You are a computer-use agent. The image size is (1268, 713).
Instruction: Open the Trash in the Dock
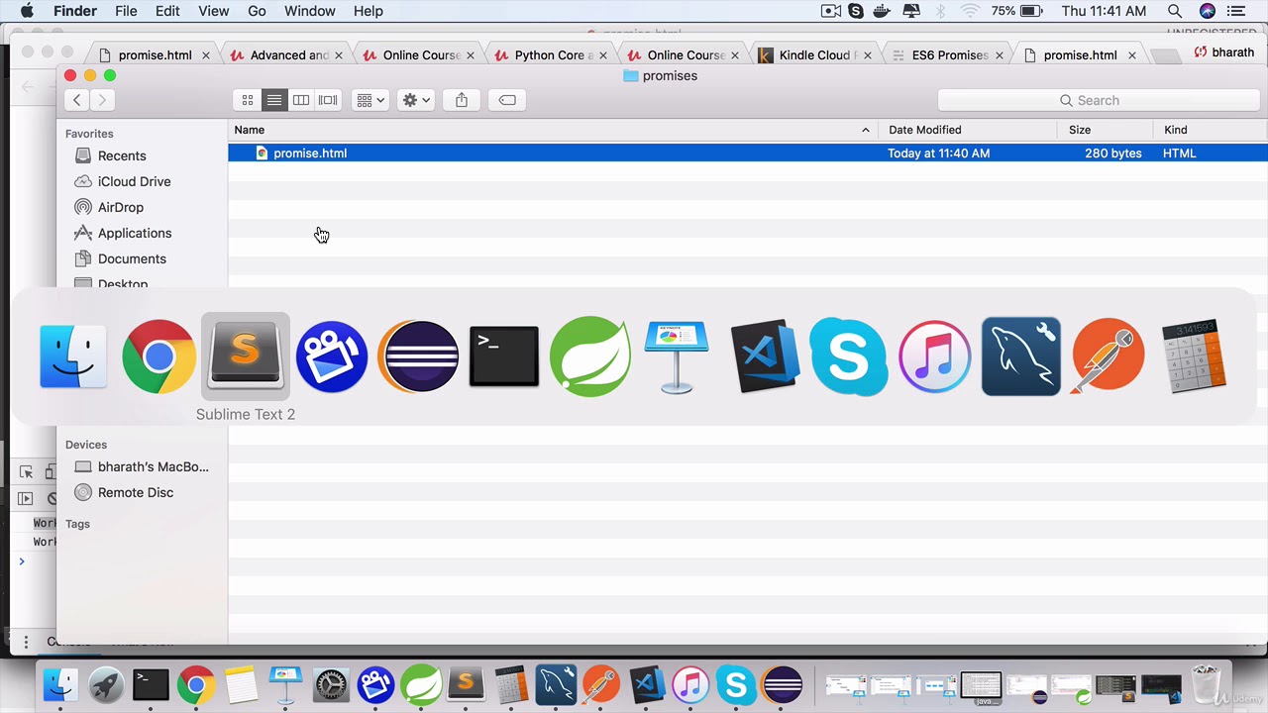coord(1206,684)
